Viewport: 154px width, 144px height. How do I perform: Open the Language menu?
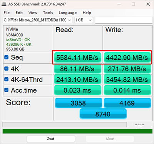pos(68,13)
